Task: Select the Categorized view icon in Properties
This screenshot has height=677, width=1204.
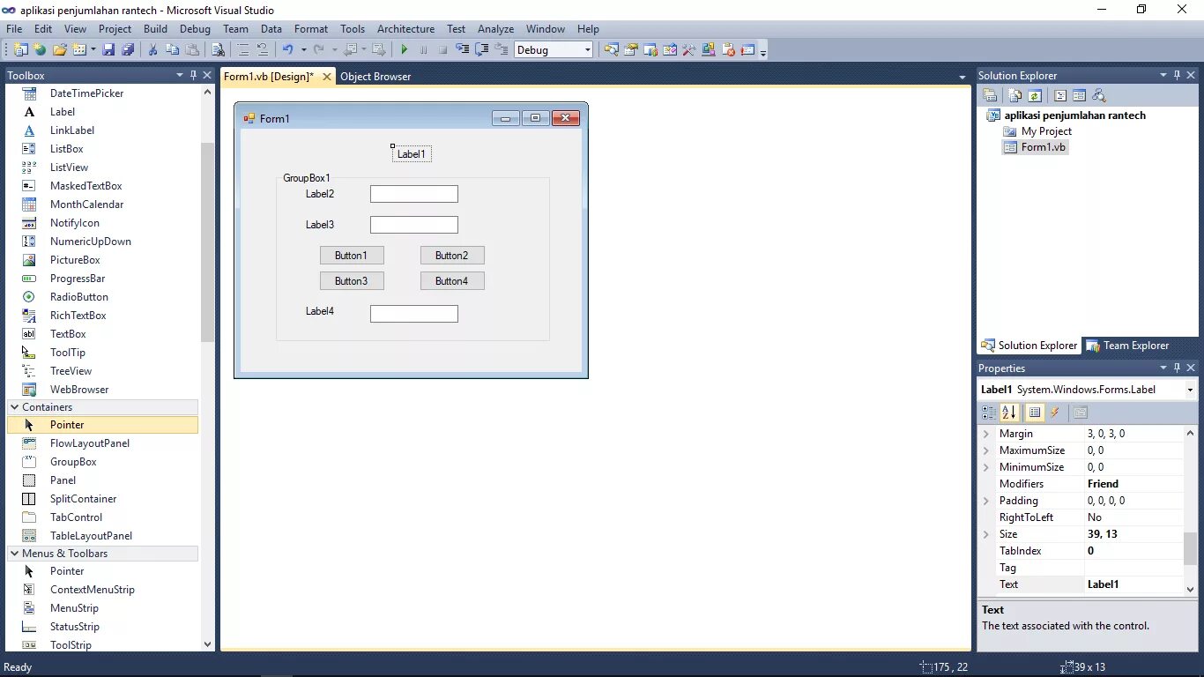Action: pos(988,413)
